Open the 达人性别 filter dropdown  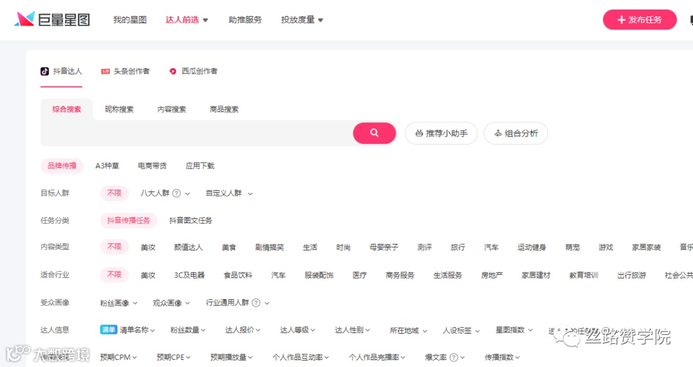[x=352, y=330]
